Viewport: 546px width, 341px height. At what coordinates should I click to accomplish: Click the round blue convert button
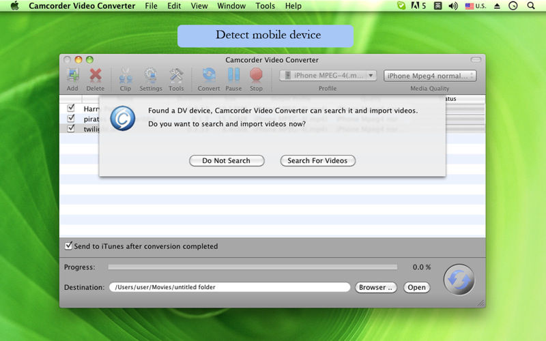coord(459,280)
